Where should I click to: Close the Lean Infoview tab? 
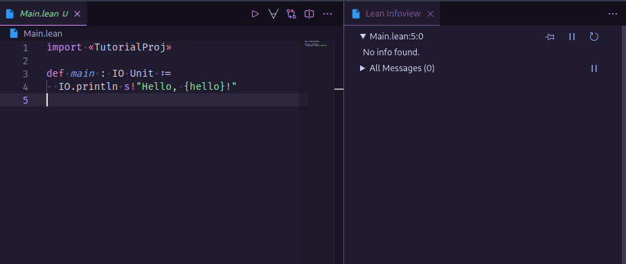pyautogui.click(x=431, y=14)
